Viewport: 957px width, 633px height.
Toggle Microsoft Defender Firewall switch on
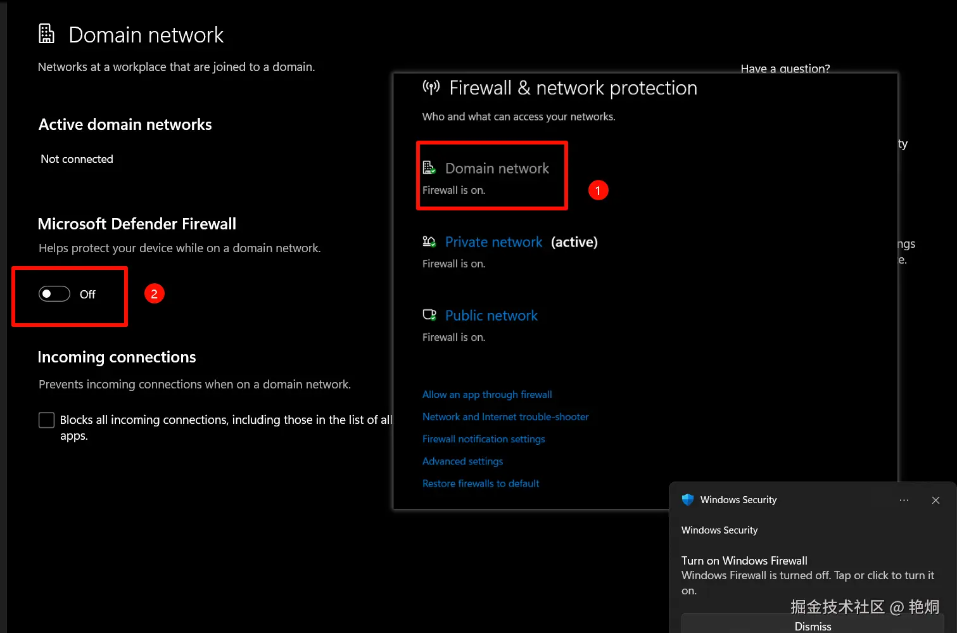54,294
